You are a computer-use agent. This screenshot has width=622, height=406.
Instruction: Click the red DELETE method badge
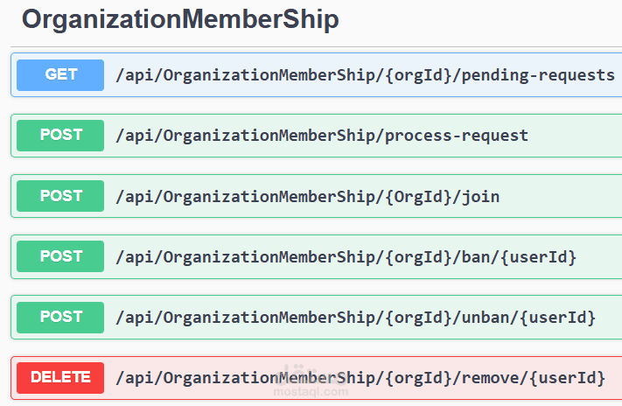60,377
